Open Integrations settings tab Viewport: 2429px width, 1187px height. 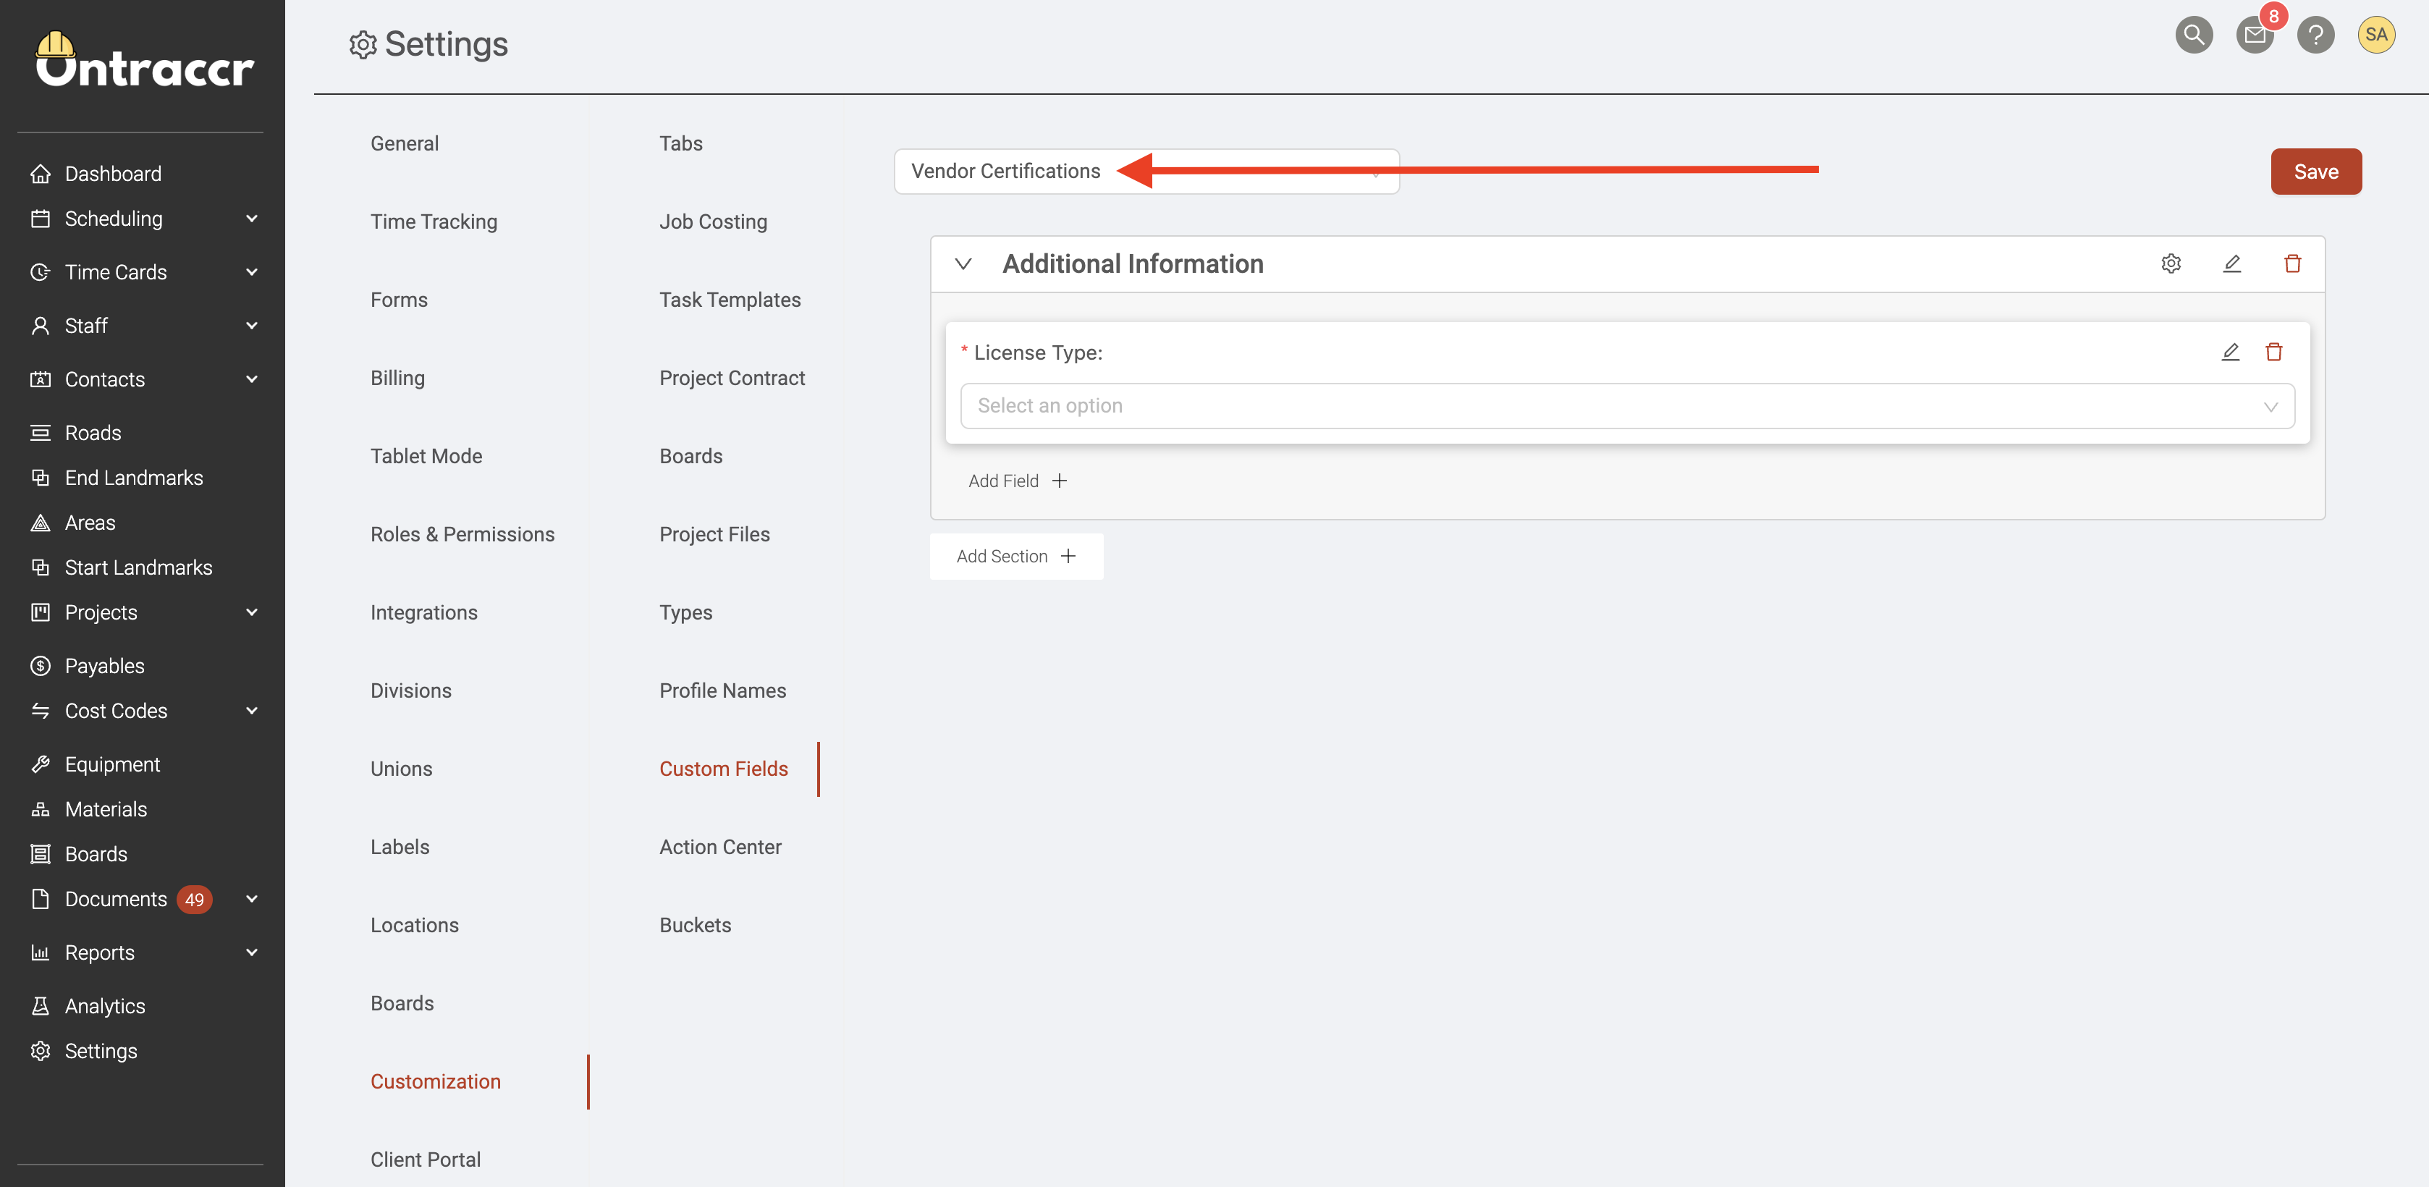pyautogui.click(x=423, y=613)
